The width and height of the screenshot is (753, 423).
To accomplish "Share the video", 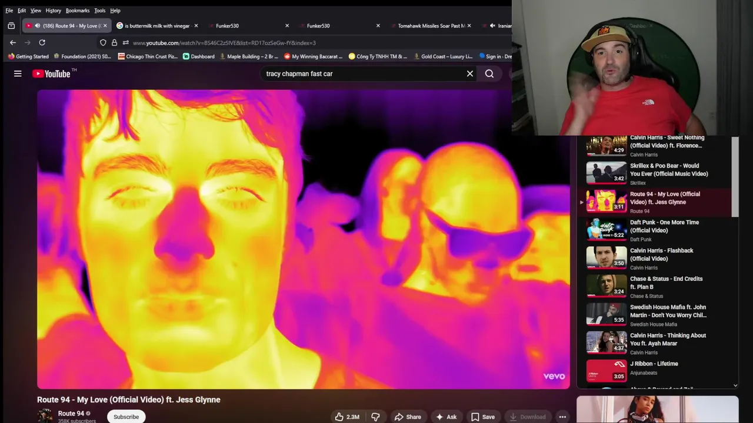I will pos(408,417).
